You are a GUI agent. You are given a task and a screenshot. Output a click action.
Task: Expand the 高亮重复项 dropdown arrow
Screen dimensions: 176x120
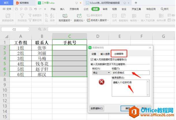[x=71, y=20]
